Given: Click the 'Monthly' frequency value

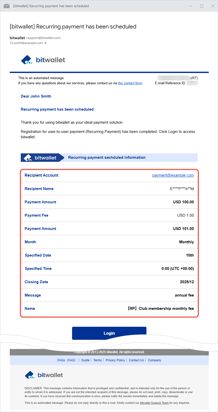Looking at the screenshot, I should click(x=186, y=242).
